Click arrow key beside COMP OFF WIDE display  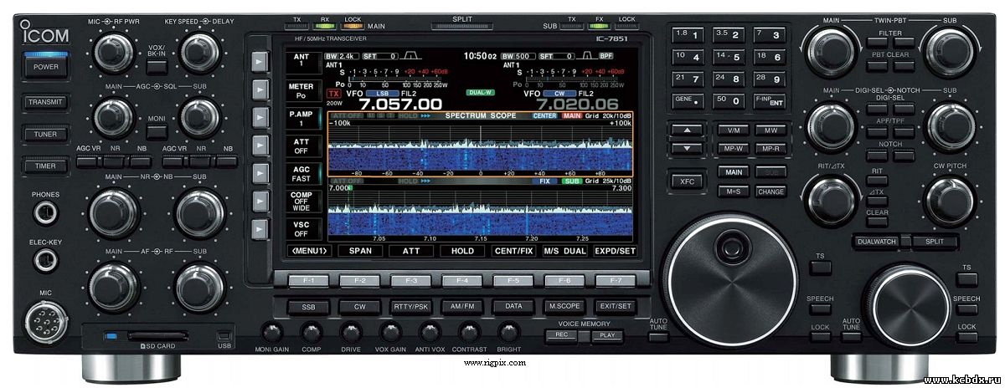(x=260, y=202)
